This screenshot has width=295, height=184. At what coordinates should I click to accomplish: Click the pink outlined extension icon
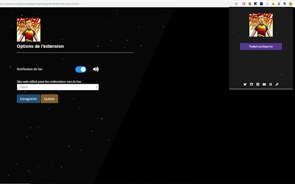coord(267,4)
